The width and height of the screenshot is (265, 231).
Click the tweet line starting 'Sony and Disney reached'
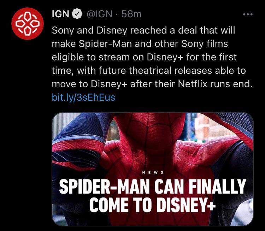click(x=143, y=30)
